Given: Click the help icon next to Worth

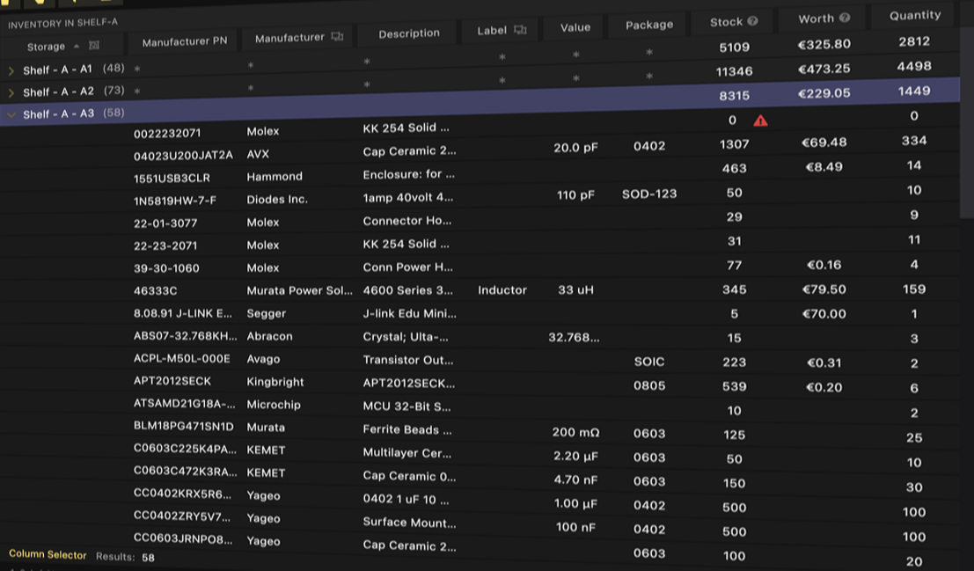Looking at the screenshot, I should pyautogui.click(x=845, y=18).
